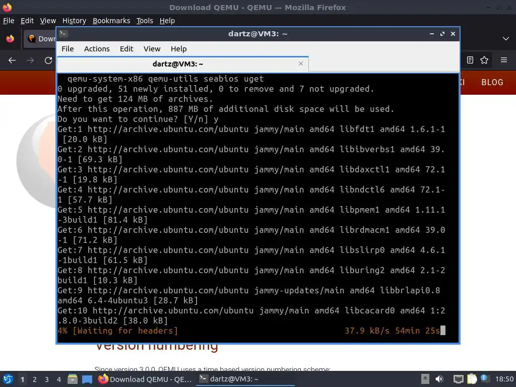Open the terminal Help menu
516x387 pixels.
coord(179,49)
